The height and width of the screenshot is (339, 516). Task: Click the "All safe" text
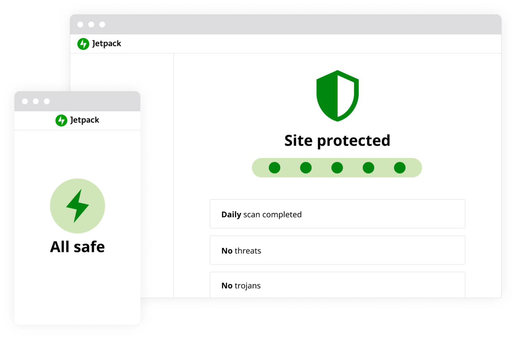pos(77,247)
